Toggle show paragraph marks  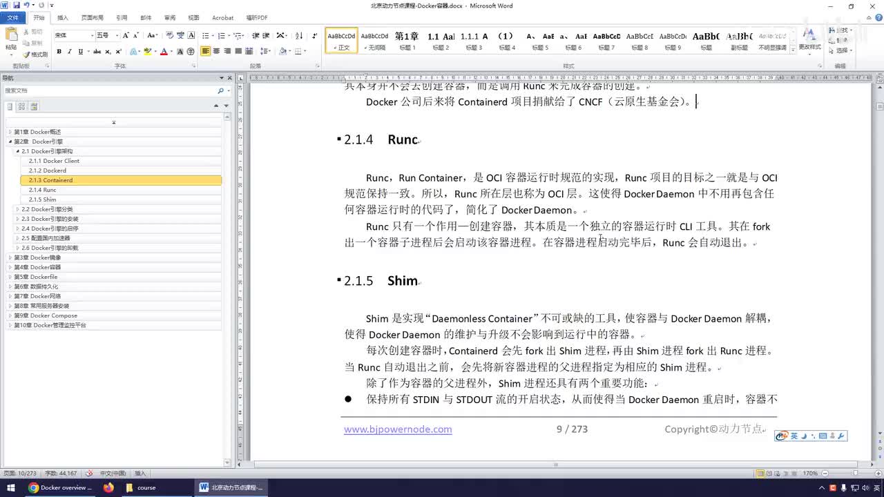click(315, 35)
